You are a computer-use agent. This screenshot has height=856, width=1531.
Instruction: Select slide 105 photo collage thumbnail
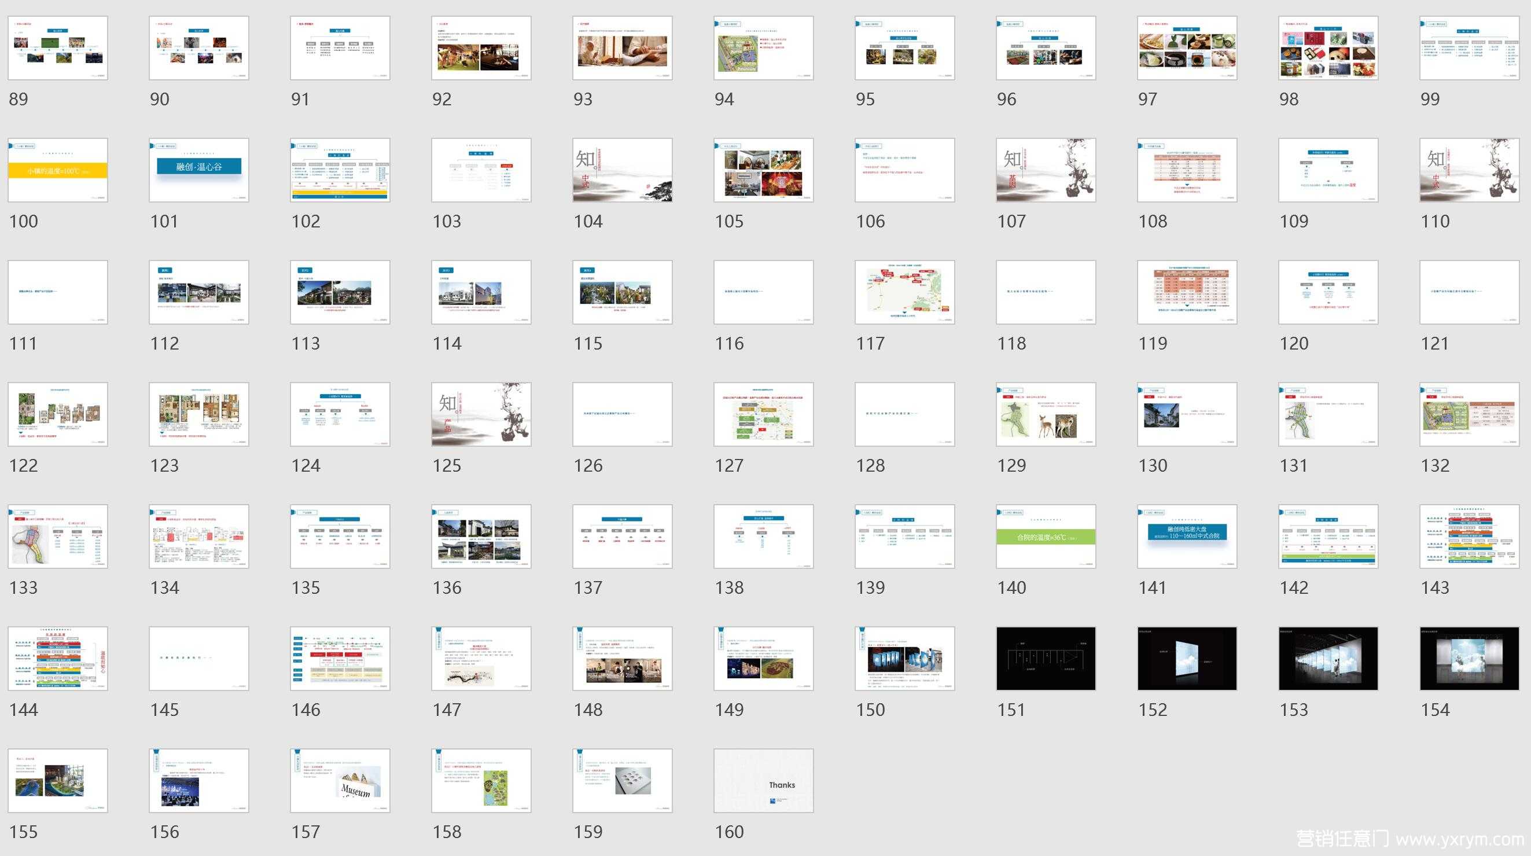[x=764, y=170]
